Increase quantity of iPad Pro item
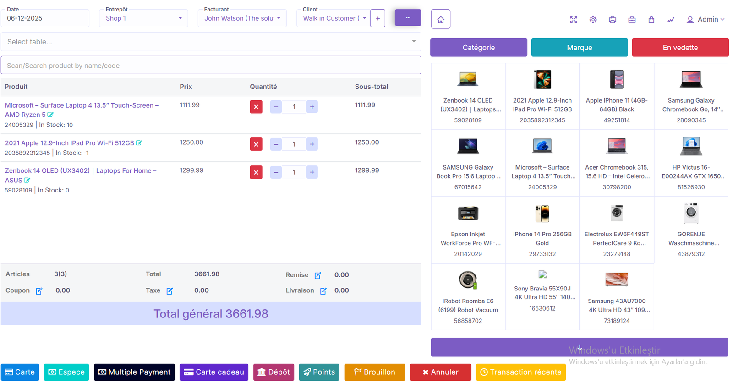Viewport: 733px width, 383px height. point(312,144)
